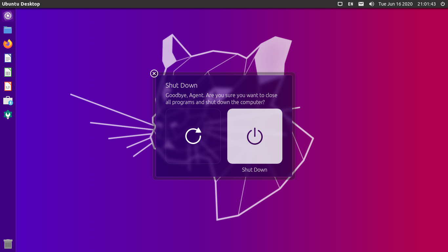Open LibreOffice Calc spreadsheet icon
The width and height of the screenshot is (448, 252).
coord(8,72)
